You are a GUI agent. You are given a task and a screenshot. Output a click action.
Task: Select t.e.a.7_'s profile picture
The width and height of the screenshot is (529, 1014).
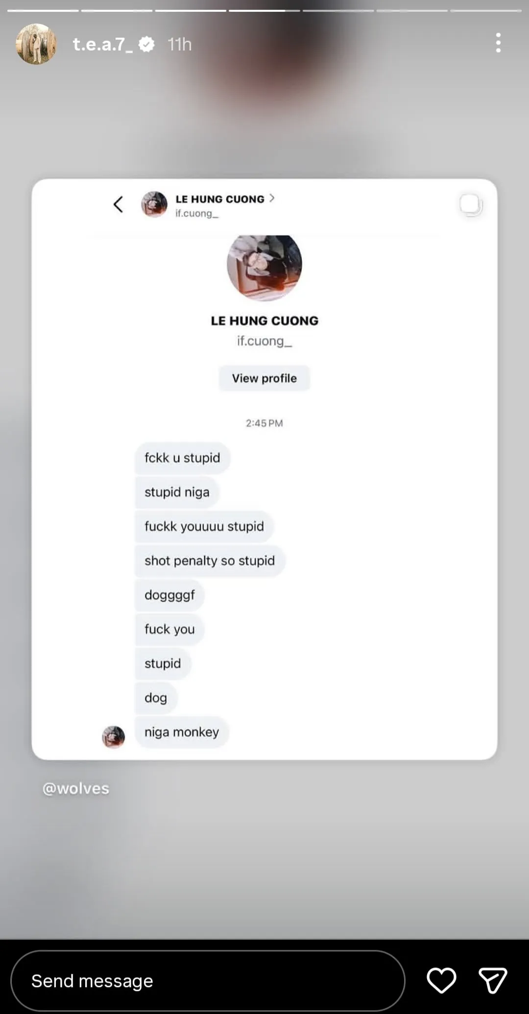37,44
